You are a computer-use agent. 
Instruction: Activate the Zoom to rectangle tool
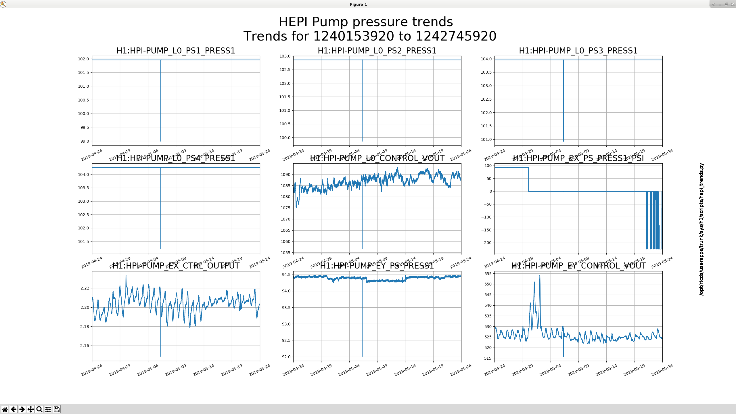[39, 409]
